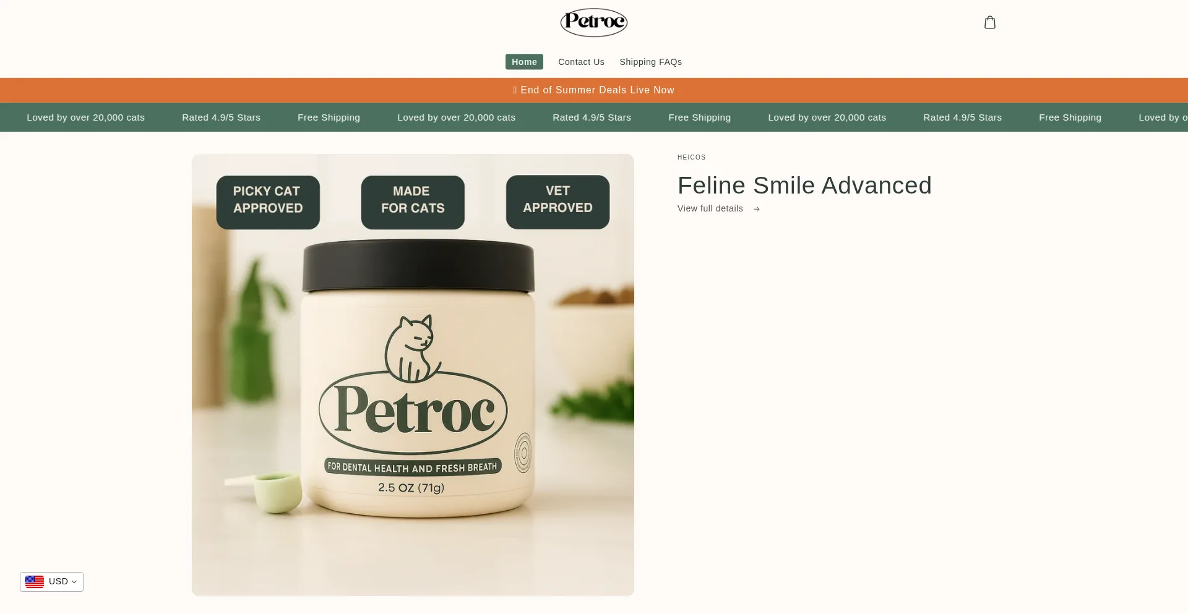Click the first Free Shipping marquee text
Image resolution: width=1188 pixels, height=614 pixels.
click(329, 117)
